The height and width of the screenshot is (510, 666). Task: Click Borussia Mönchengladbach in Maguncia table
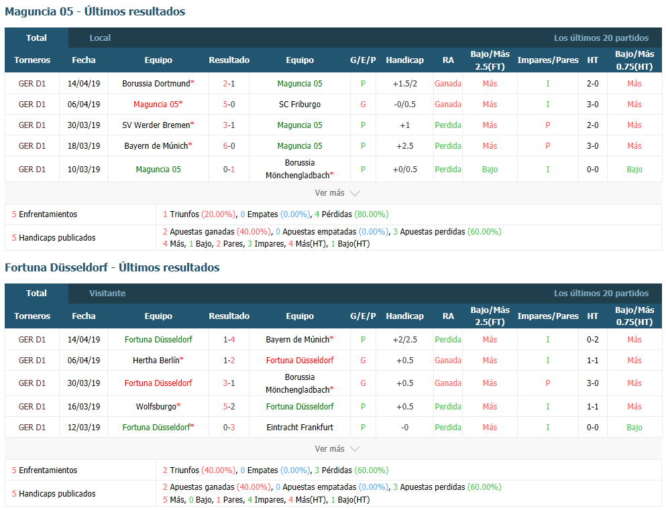[x=299, y=169]
